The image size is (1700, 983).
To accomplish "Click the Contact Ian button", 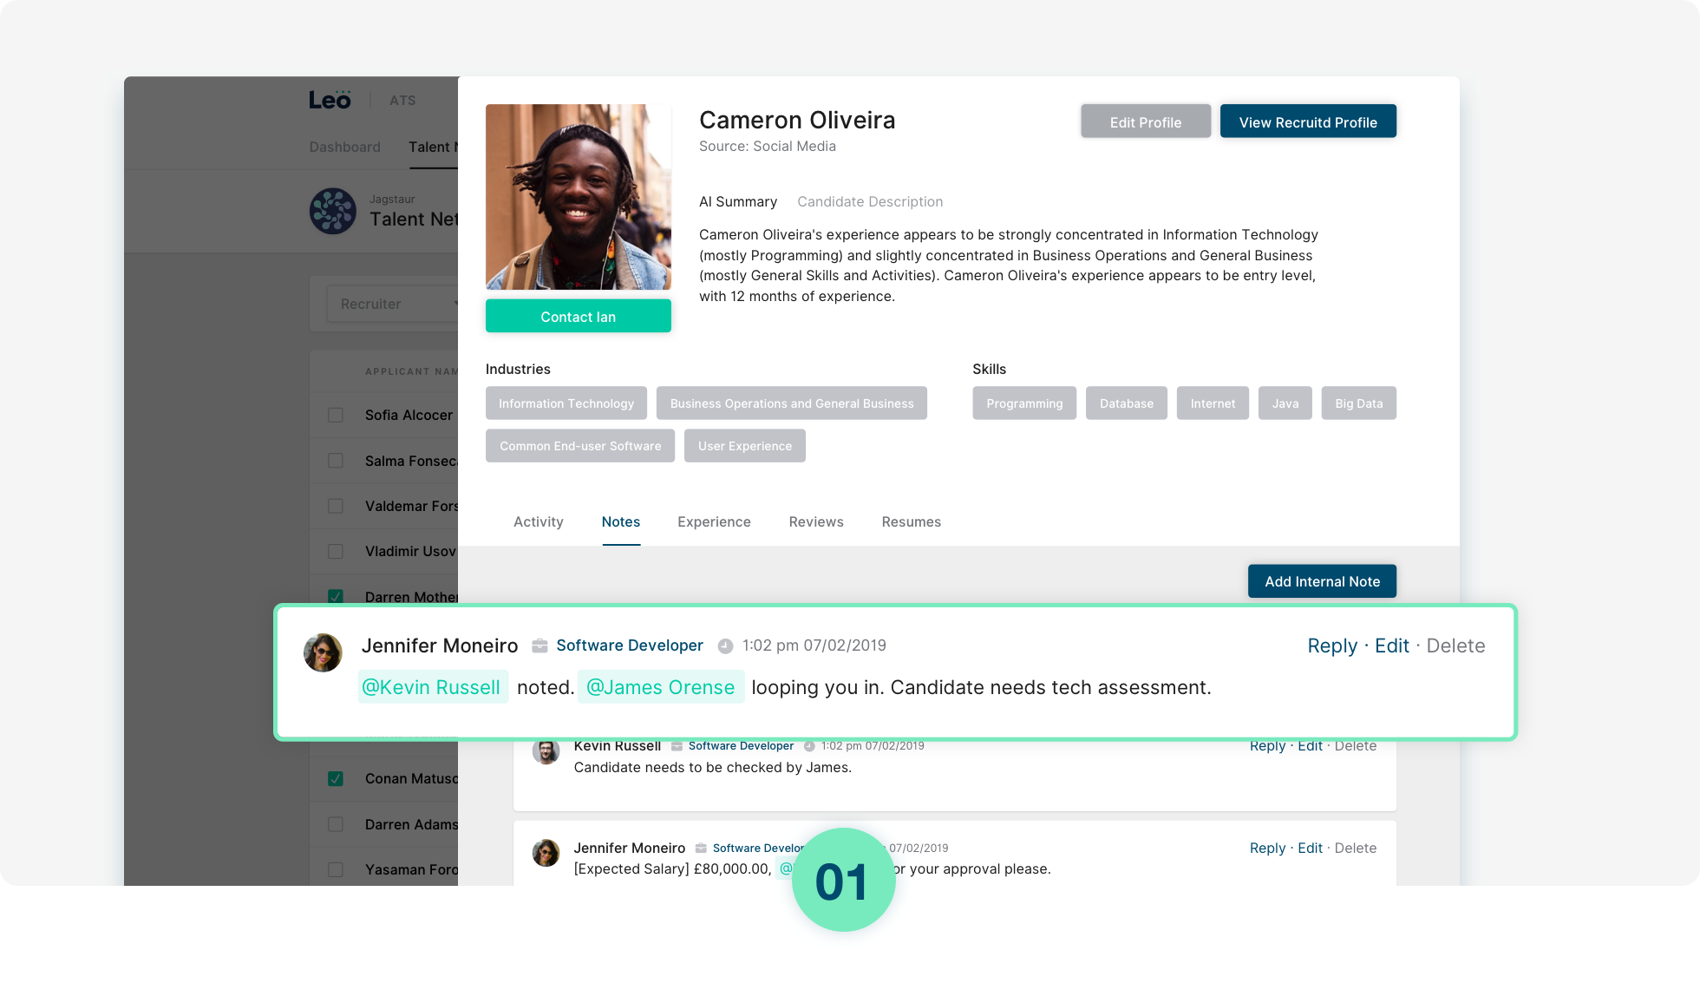I will (x=578, y=317).
